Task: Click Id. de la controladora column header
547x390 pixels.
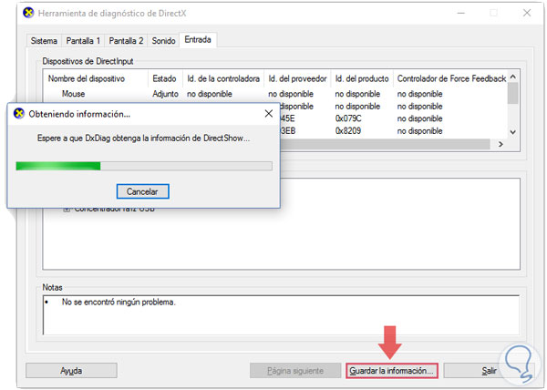Action: (x=223, y=78)
